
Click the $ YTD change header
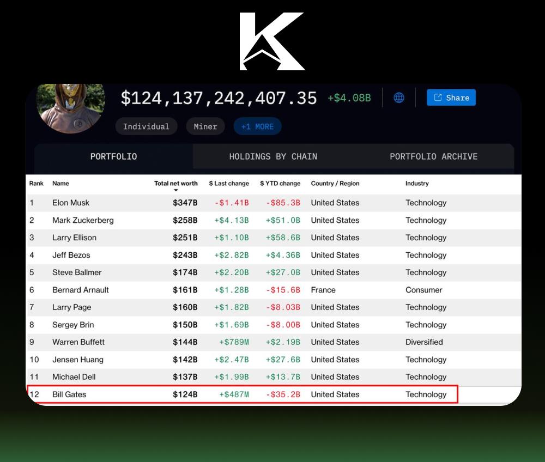pyautogui.click(x=280, y=184)
